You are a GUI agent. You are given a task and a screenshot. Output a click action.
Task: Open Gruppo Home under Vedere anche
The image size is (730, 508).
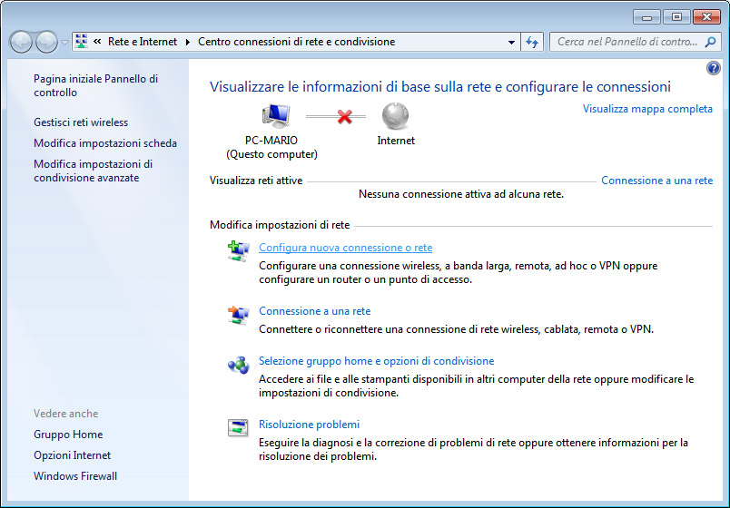click(x=68, y=435)
